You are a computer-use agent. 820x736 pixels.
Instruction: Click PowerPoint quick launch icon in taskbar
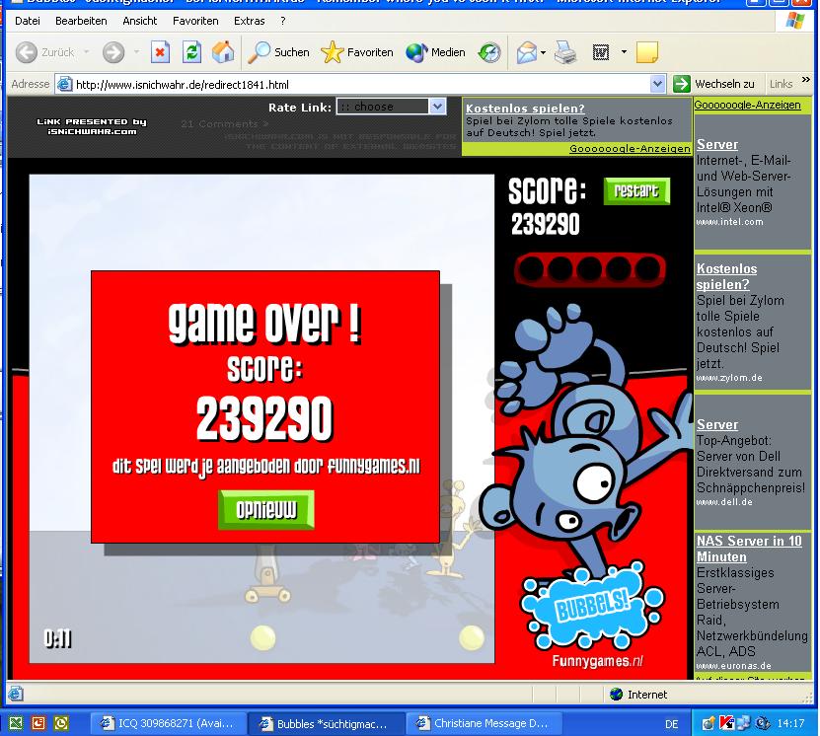click(x=38, y=723)
